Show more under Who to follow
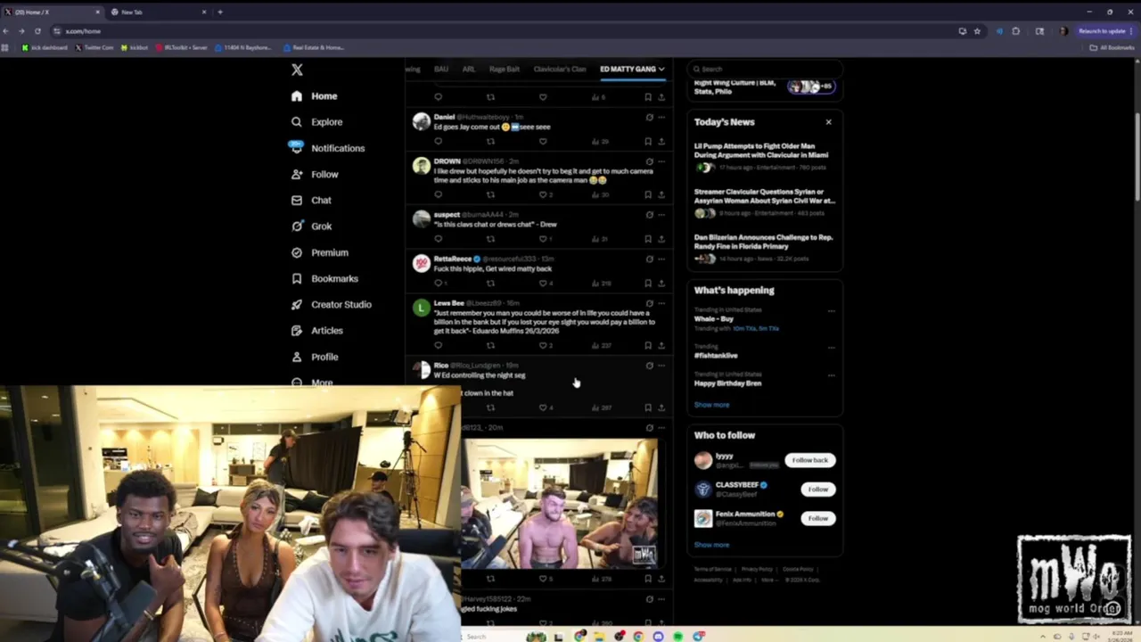This screenshot has width=1141, height=642. coord(711,545)
